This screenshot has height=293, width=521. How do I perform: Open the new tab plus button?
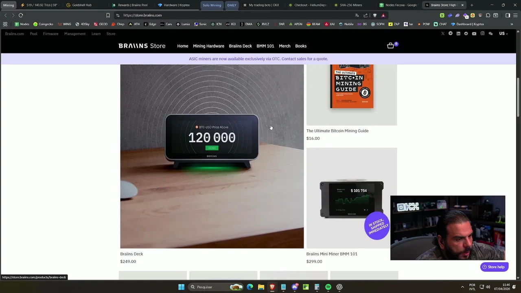click(472, 5)
